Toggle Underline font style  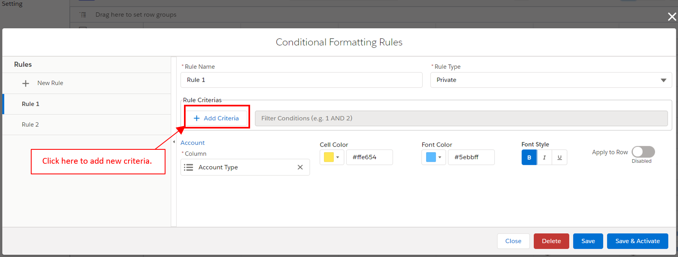[x=559, y=157]
